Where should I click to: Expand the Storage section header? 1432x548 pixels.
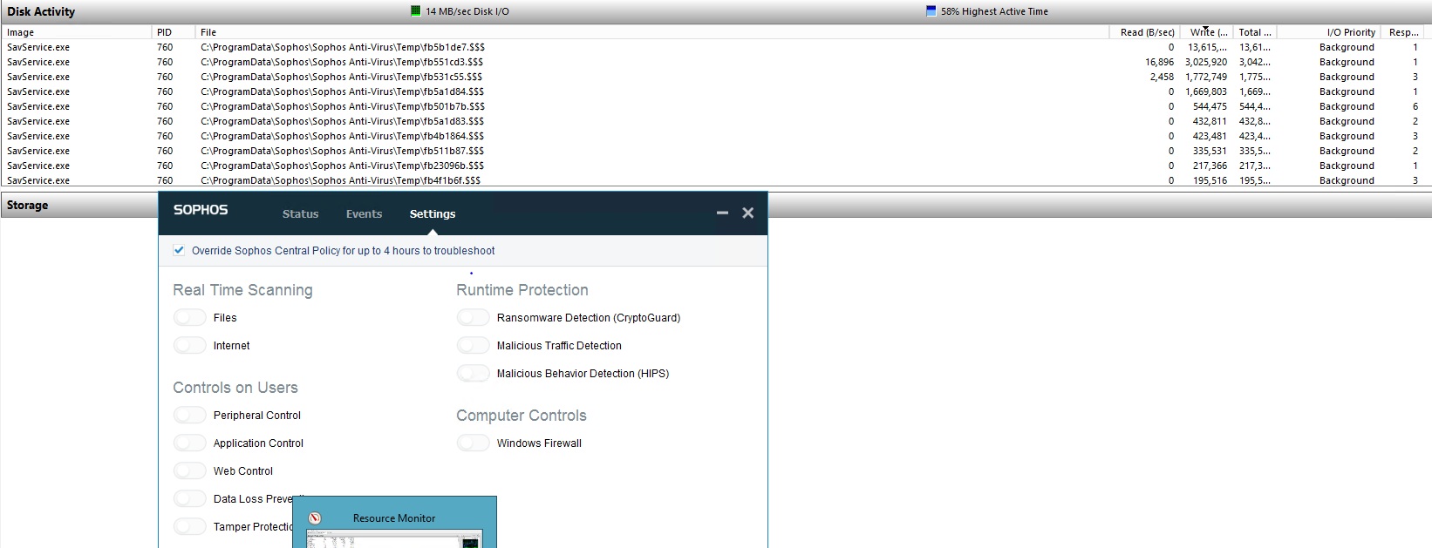pyautogui.click(x=78, y=206)
